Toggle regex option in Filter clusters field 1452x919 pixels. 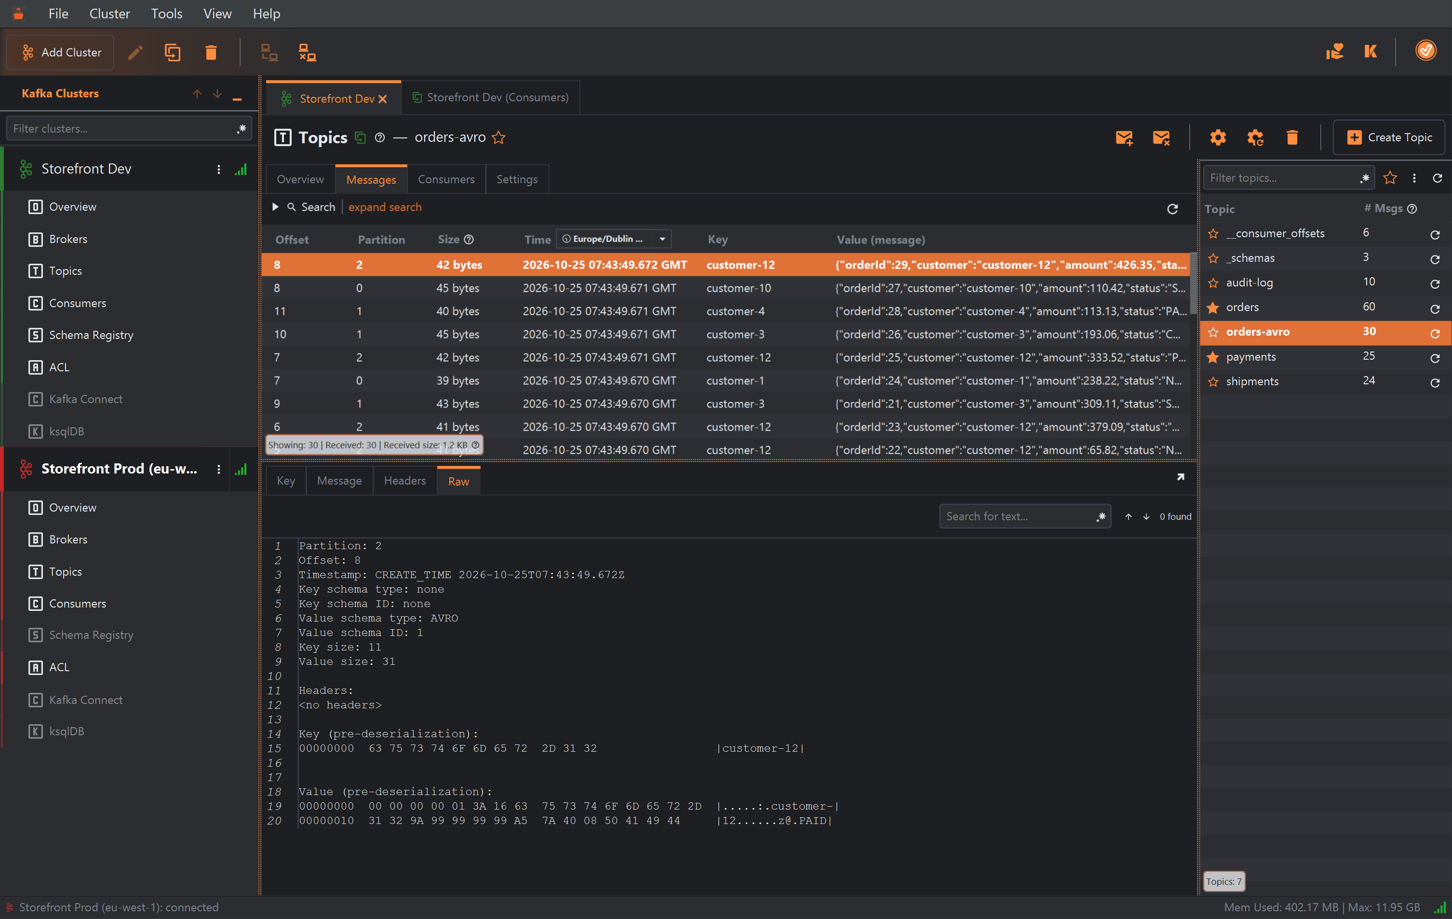[241, 128]
